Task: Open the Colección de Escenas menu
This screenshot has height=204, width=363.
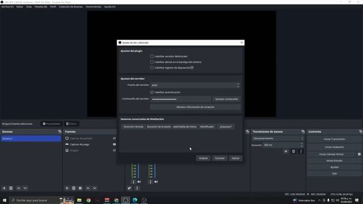Action: [70, 7]
